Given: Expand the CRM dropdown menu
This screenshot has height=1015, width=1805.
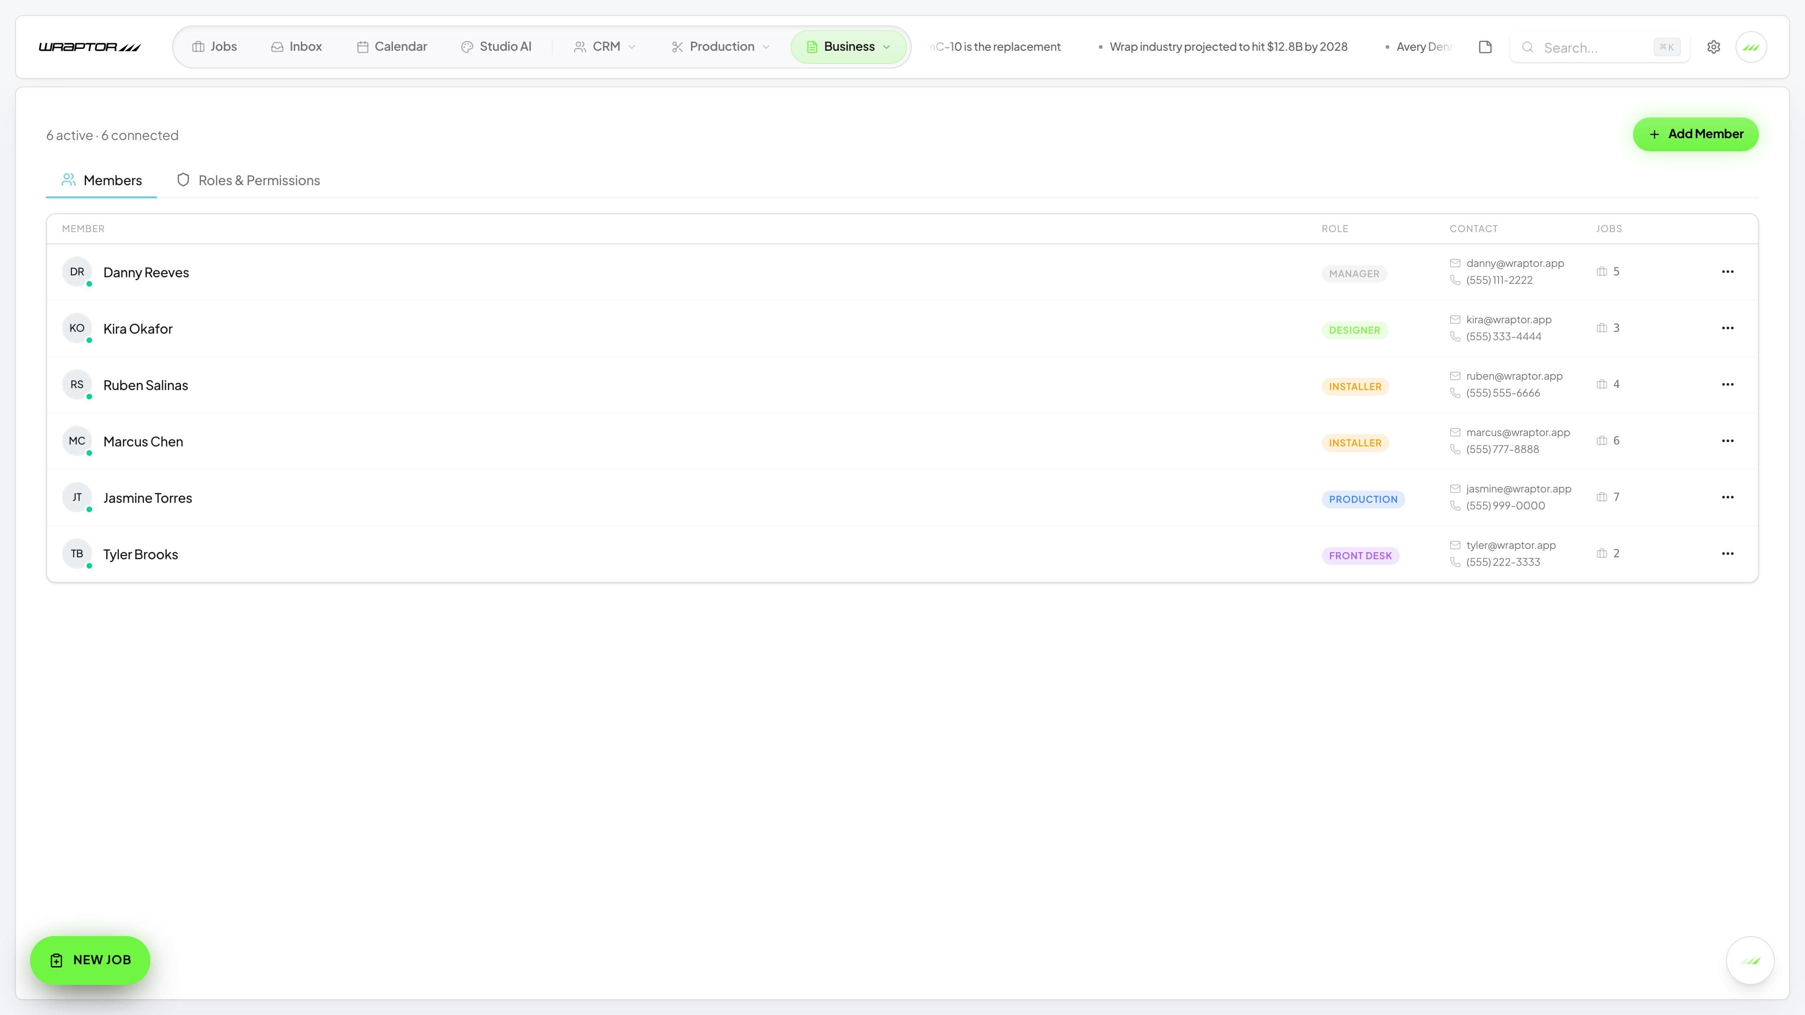Looking at the screenshot, I should pos(604,47).
